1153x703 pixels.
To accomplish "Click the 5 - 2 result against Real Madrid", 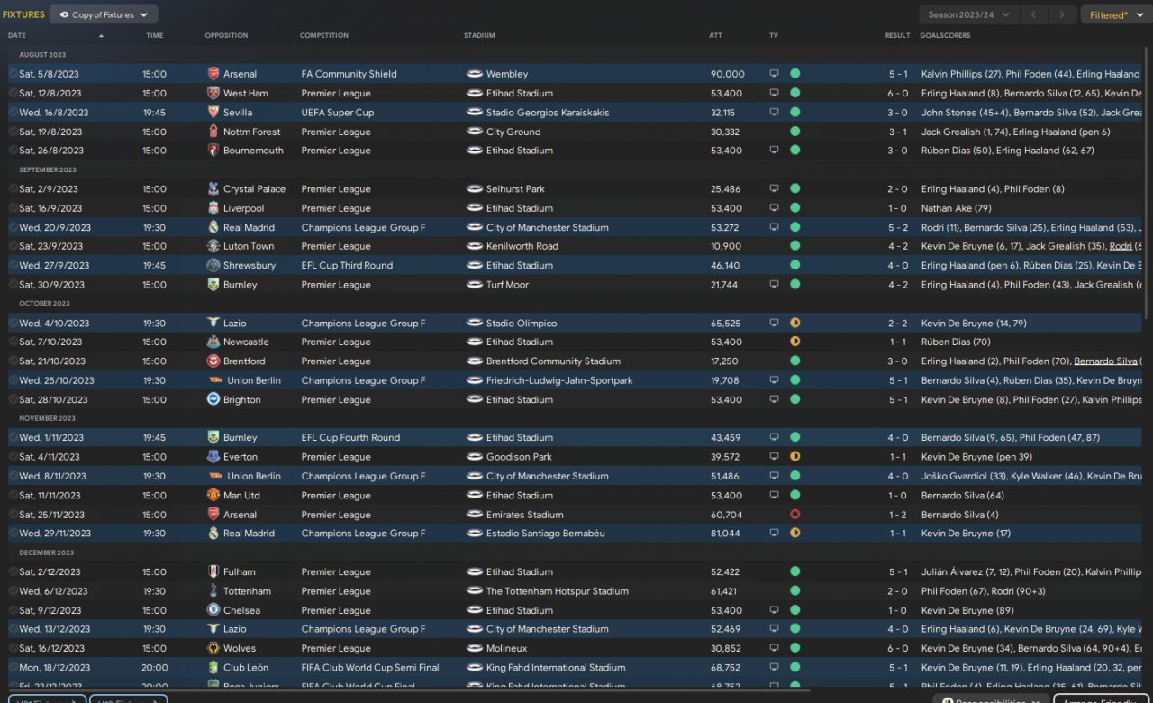I will tap(898, 227).
